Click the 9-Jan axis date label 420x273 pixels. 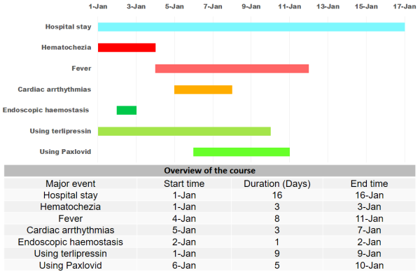pos(251,6)
